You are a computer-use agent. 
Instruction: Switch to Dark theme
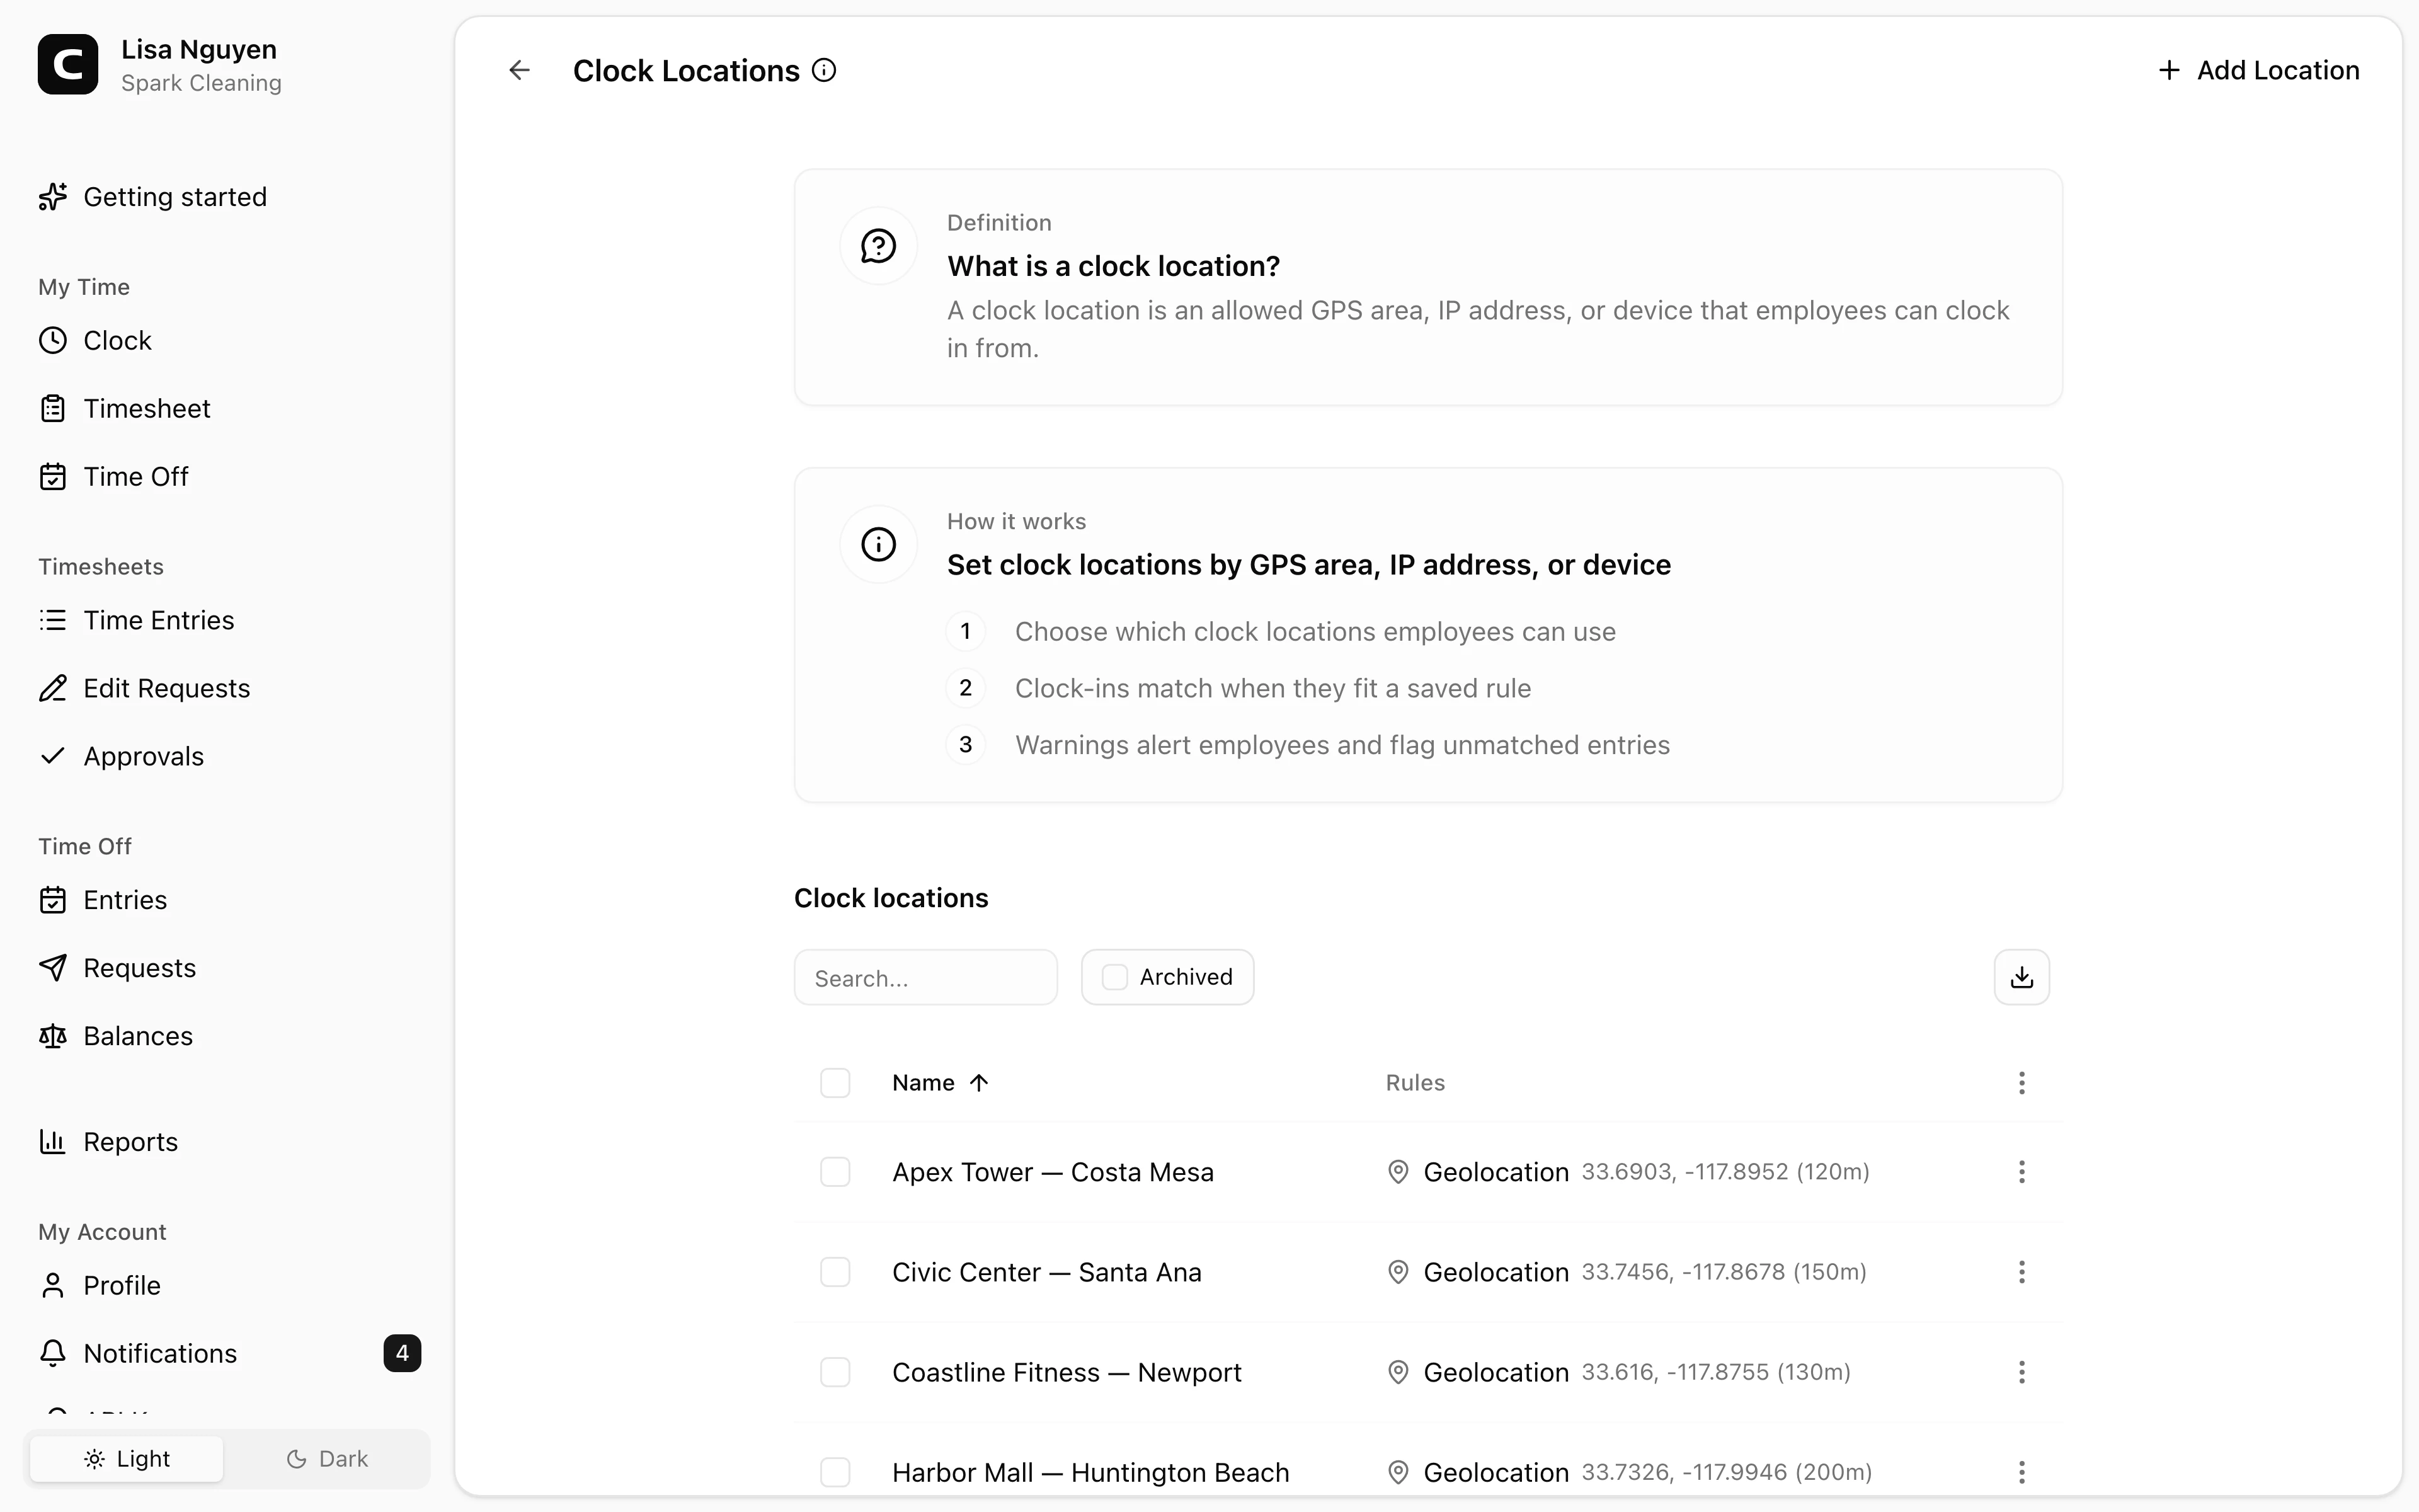pos(327,1459)
